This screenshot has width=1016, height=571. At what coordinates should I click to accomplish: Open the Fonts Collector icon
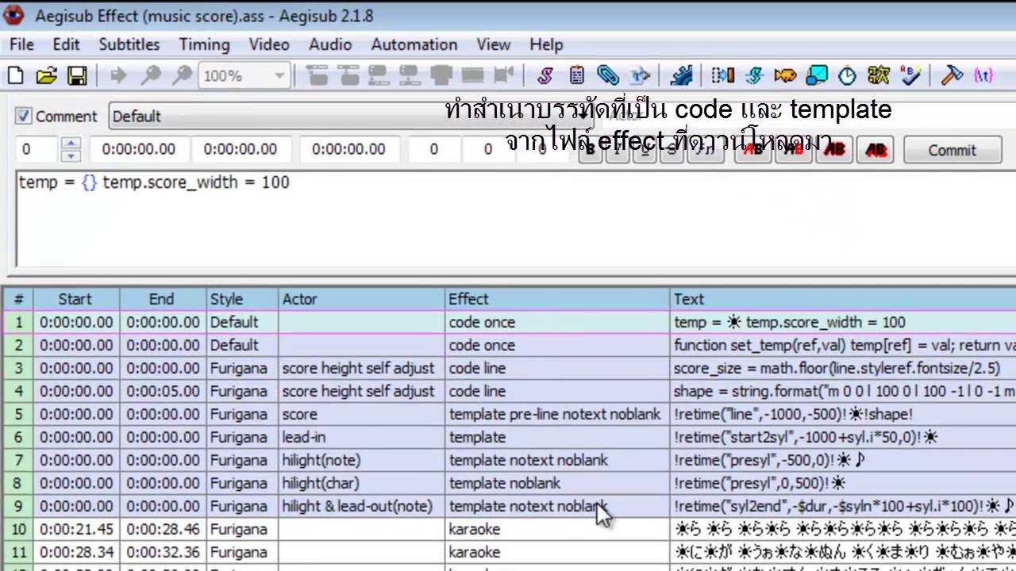[x=640, y=75]
